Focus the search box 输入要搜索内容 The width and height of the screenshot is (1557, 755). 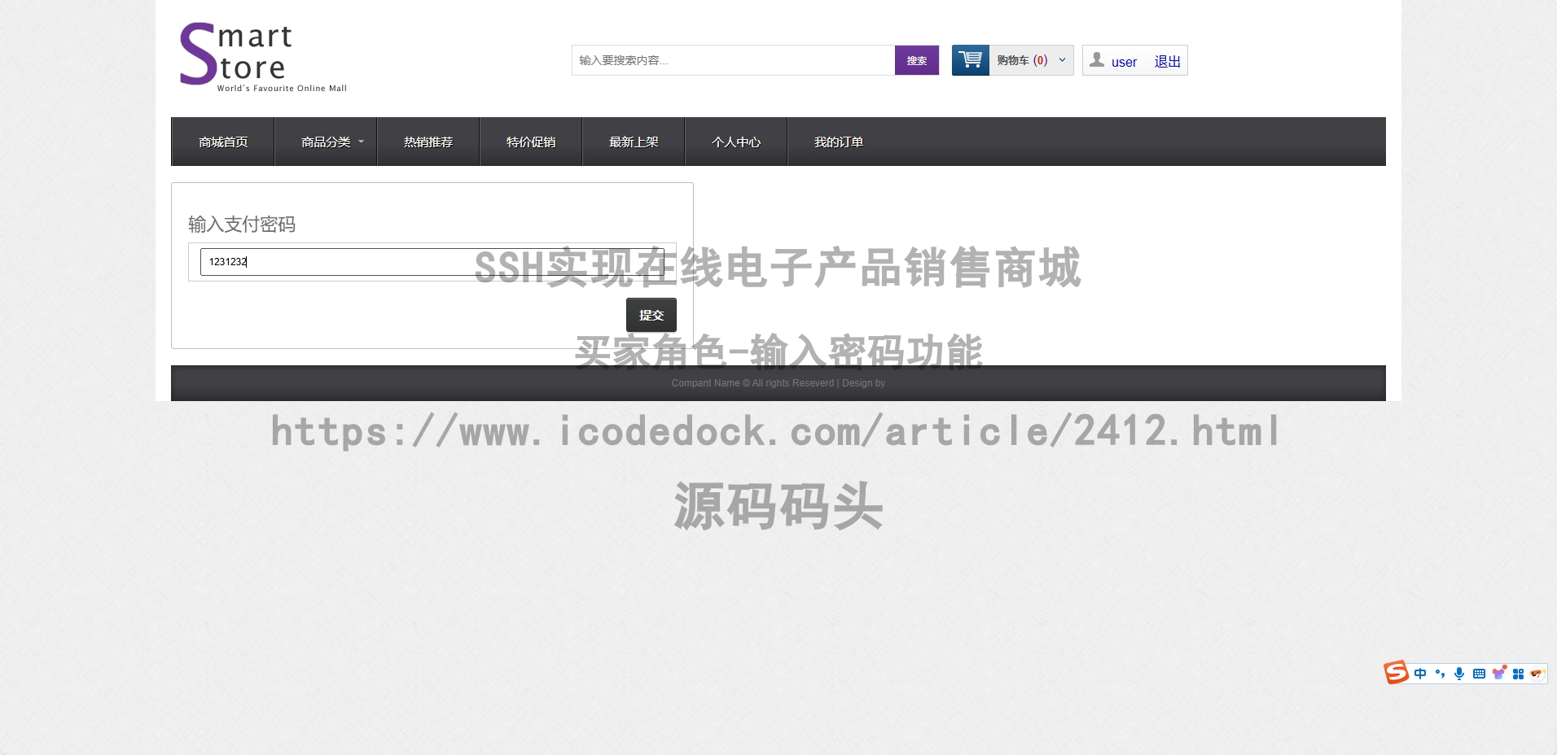pyautogui.click(x=733, y=60)
